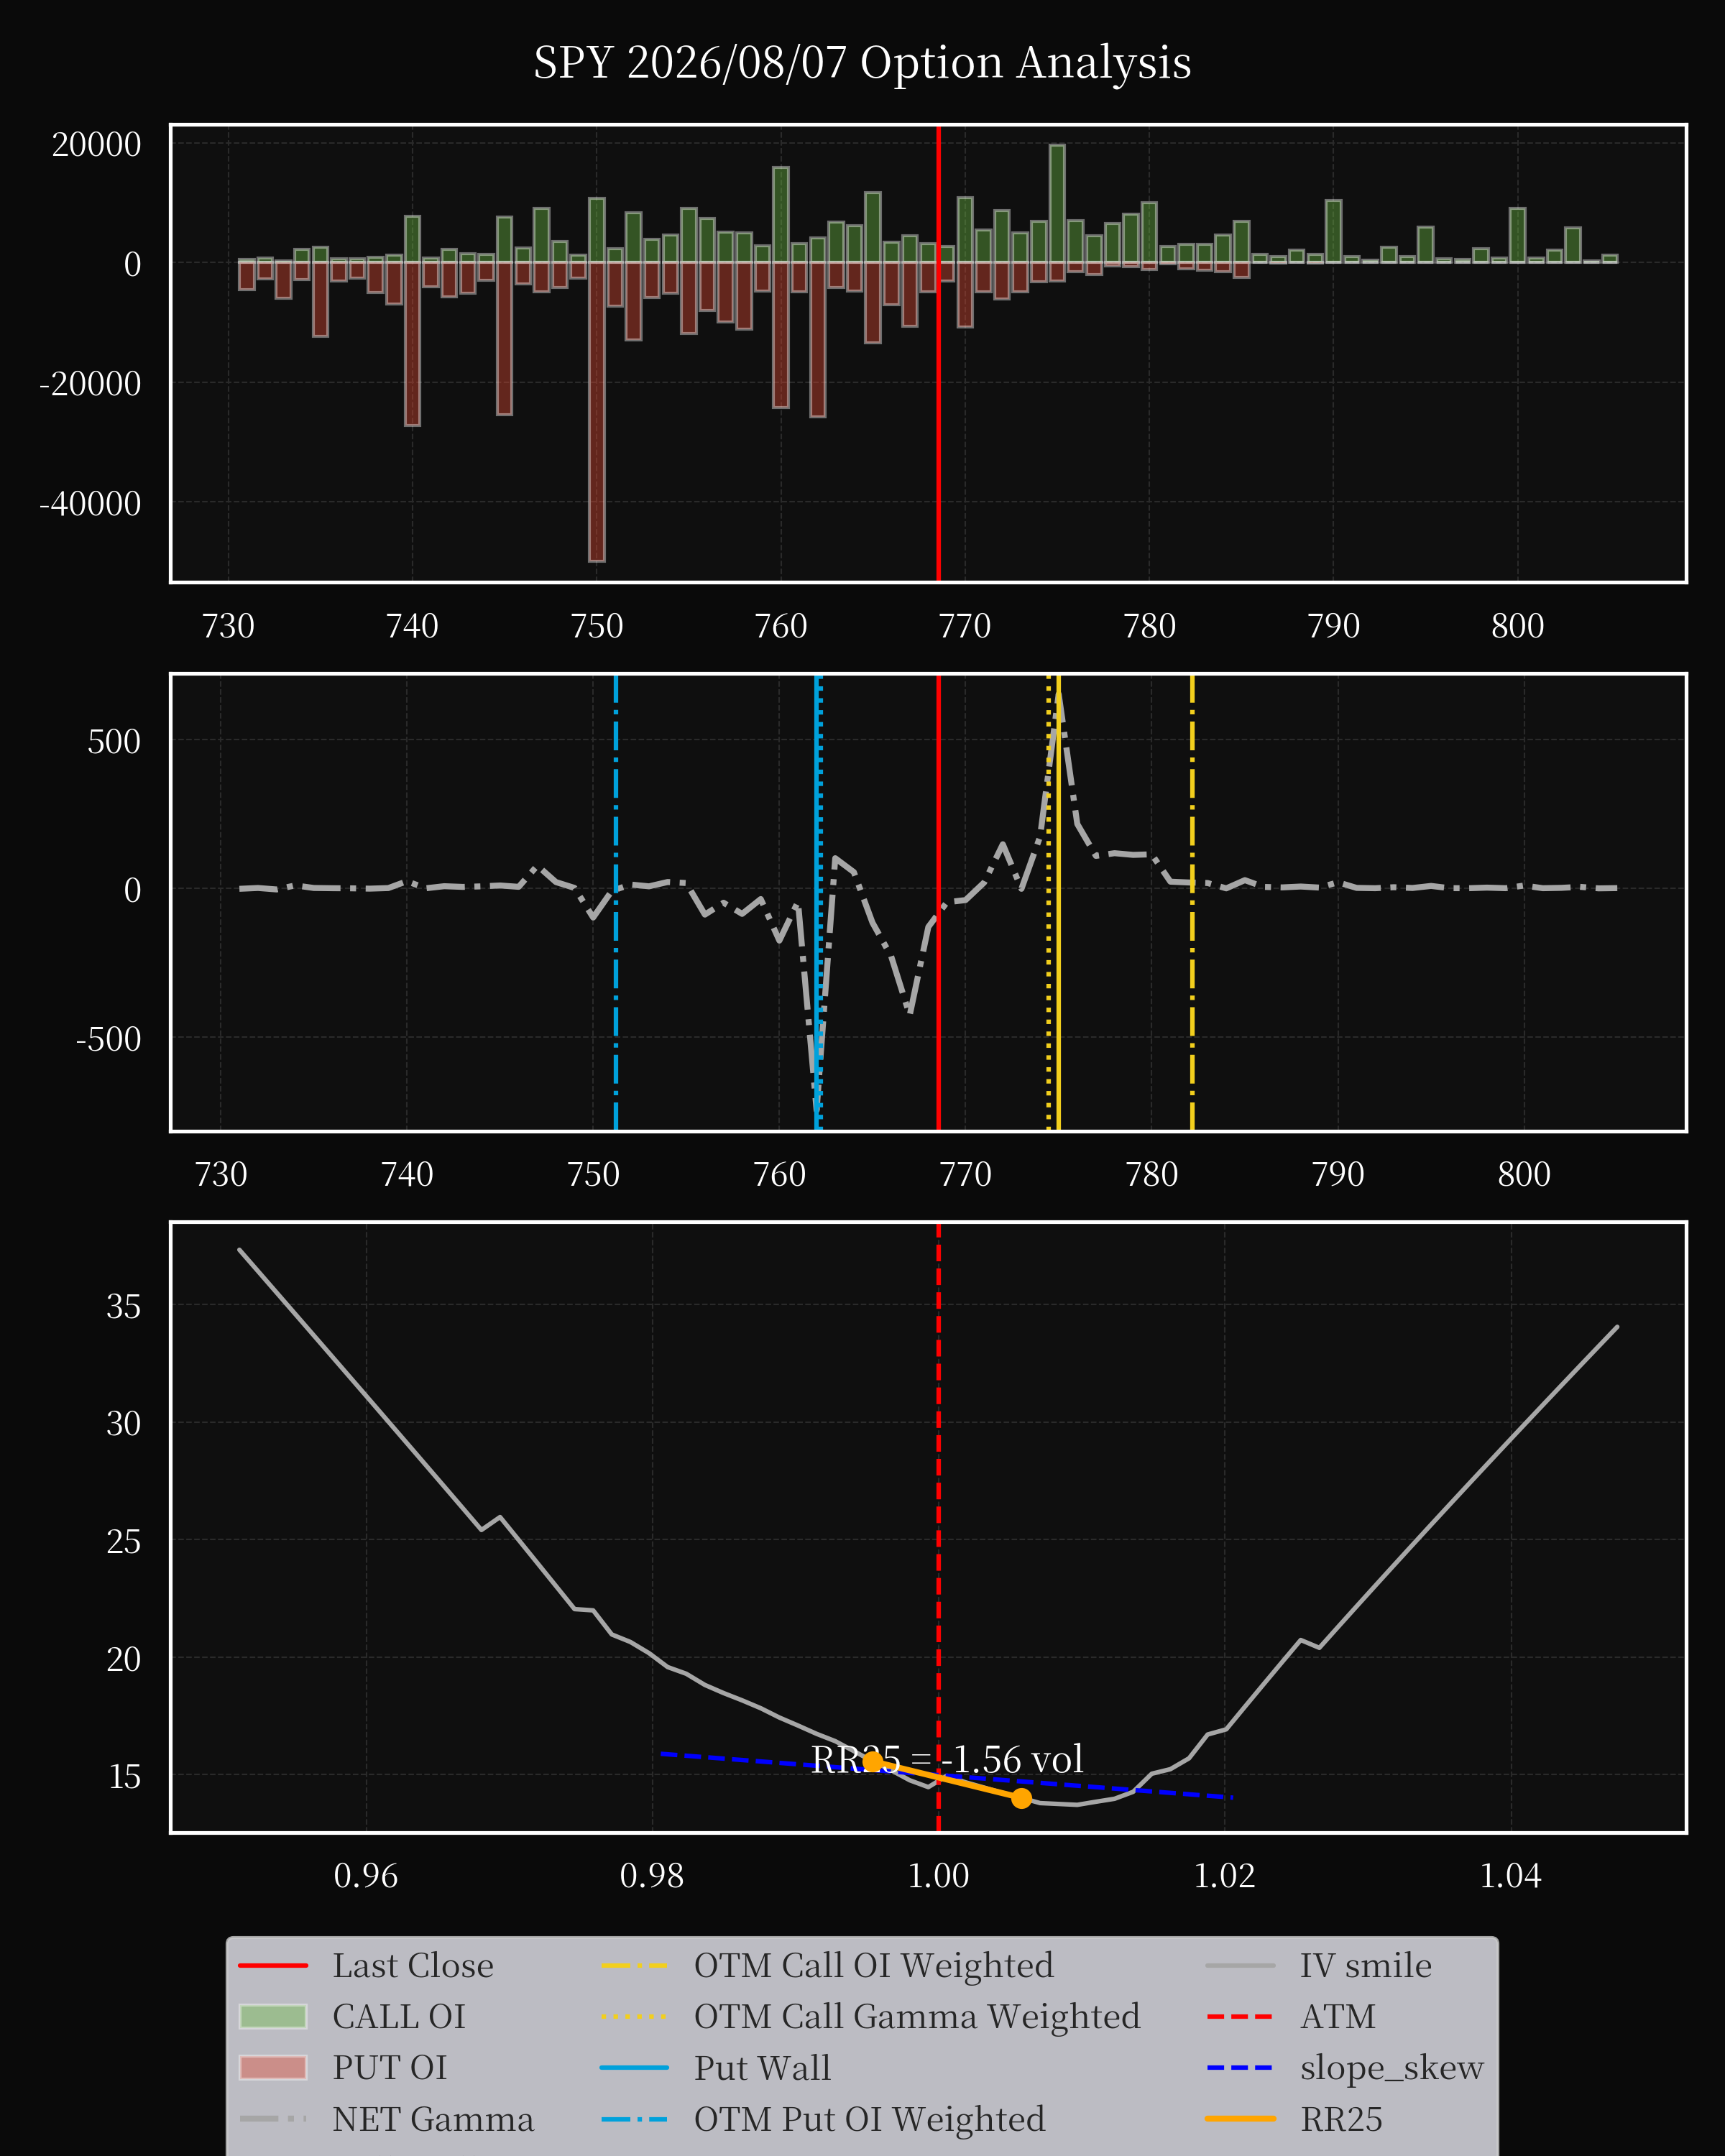Click the put OI bar at strike 740
Screen dimensions: 1725x2156
[x=412, y=344]
